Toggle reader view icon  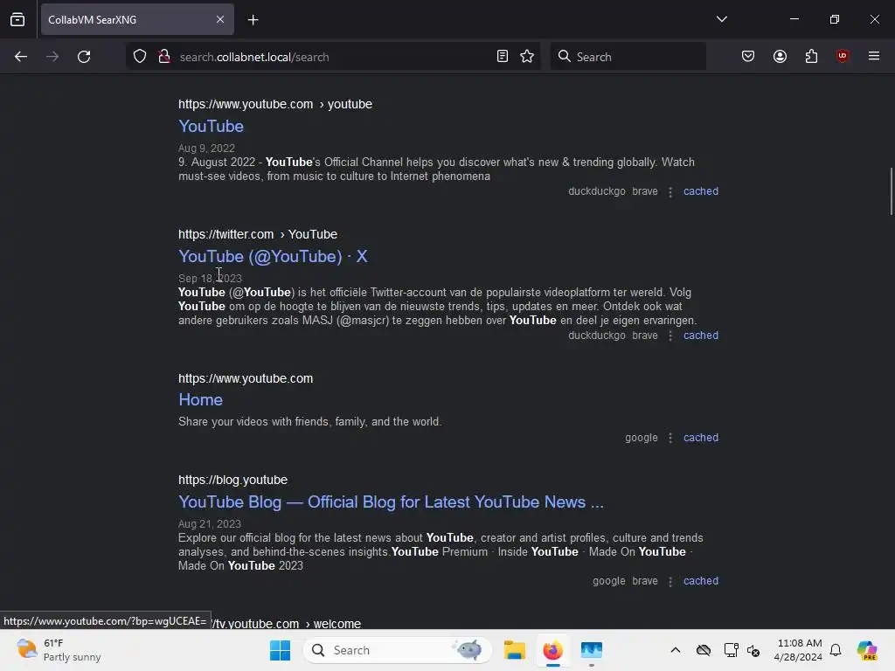503,57
